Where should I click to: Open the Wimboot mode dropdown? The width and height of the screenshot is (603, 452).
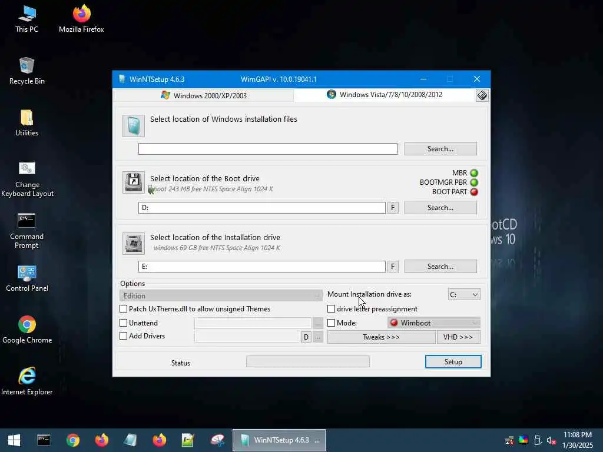click(434, 323)
